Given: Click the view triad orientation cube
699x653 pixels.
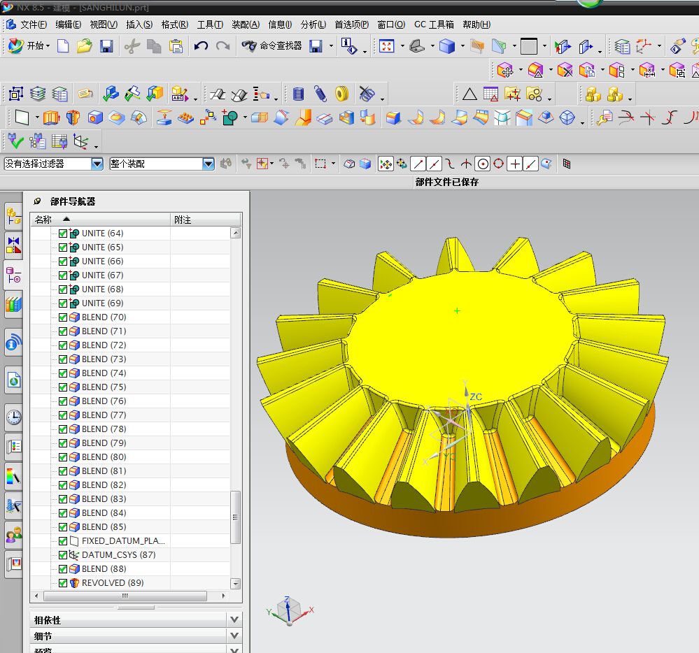Looking at the screenshot, I should point(289,610).
